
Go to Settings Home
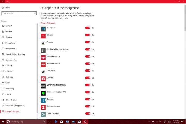[x=8, y=7]
